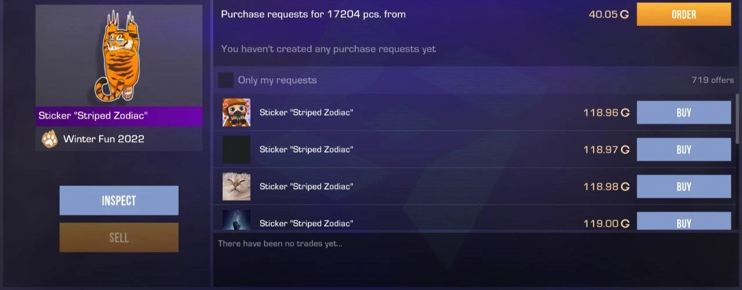Click the SELL button

(119, 237)
